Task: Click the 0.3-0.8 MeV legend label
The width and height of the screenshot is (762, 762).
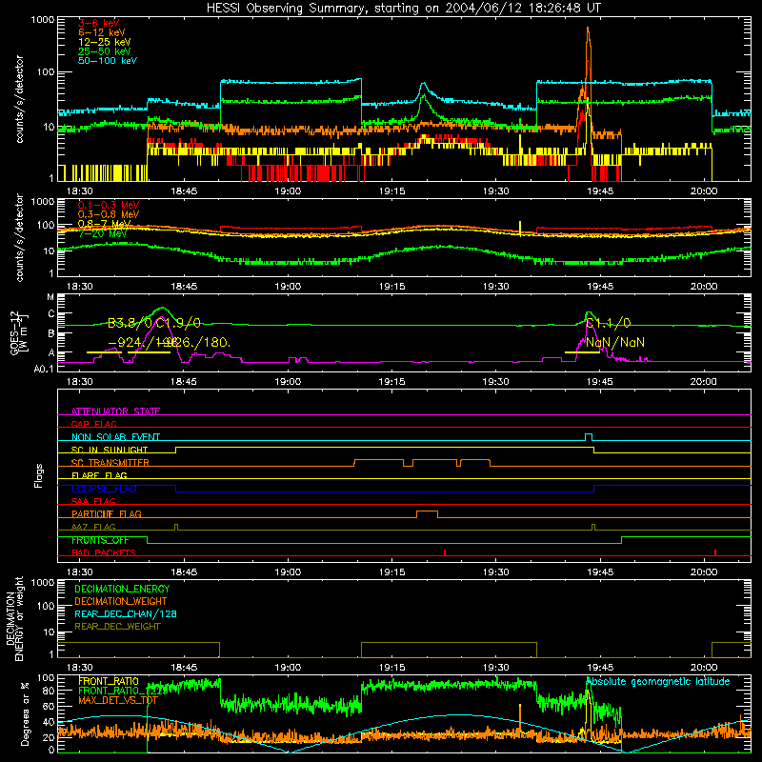Action: pyautogui.click(x=109, y=214)
